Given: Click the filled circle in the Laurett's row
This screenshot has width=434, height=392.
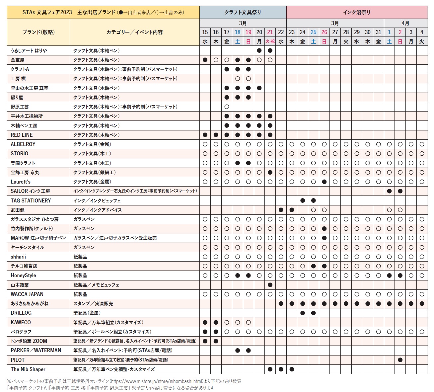Looking at the screenshot, I should pyautogui.click(x=324, y=182).
